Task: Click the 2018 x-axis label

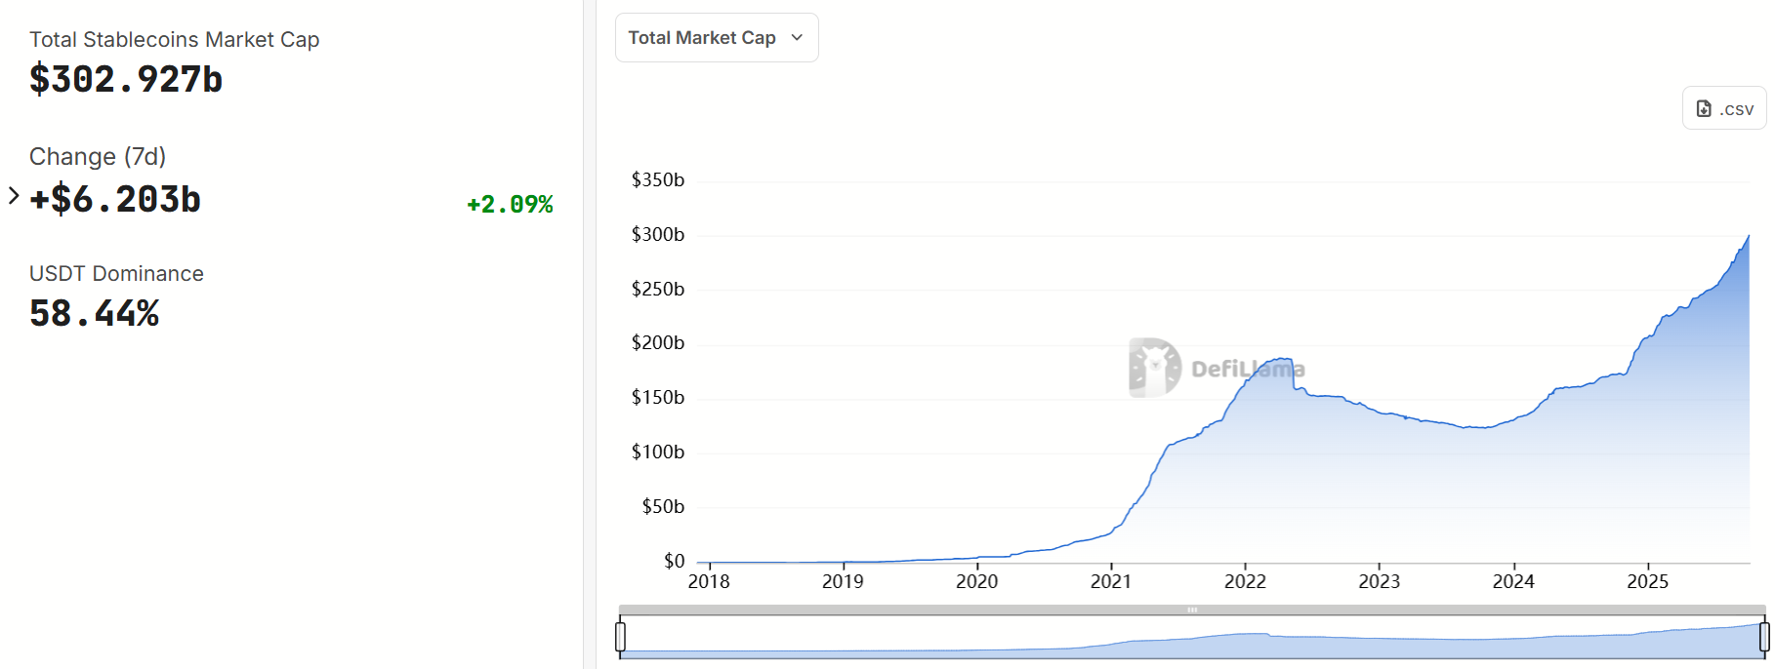Action: pyautogui.click(x=709, y=582)
